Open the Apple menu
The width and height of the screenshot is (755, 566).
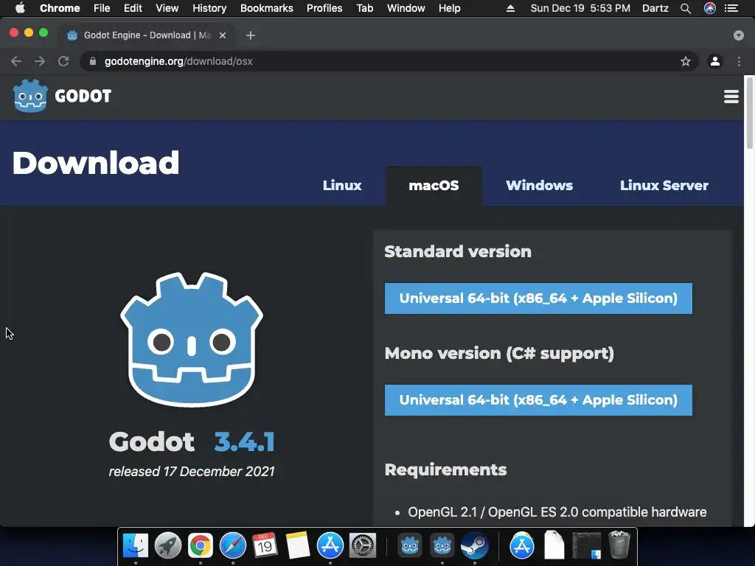pyautogui.click(x=20, y=8)
